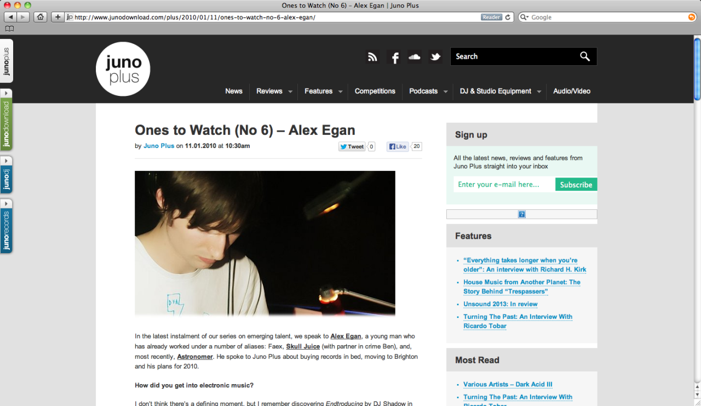701x406 pixels.
Task: Click the juno plus round logo
Action: 123,69
